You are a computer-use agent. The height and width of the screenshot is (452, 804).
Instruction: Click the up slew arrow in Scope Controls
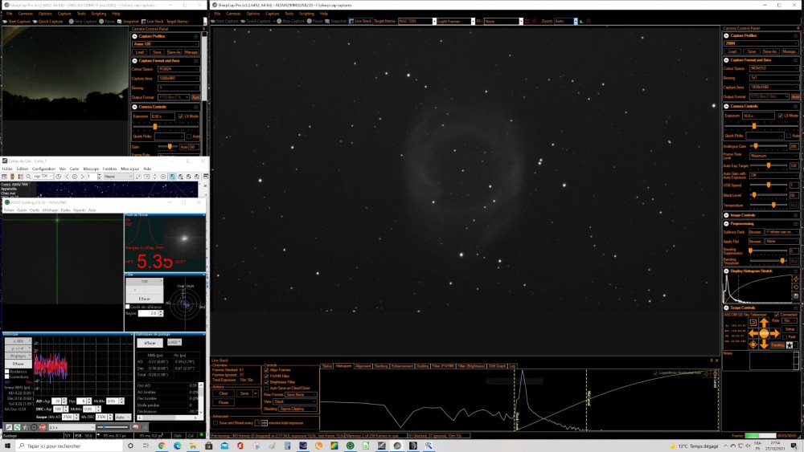(x=764, y=323)
